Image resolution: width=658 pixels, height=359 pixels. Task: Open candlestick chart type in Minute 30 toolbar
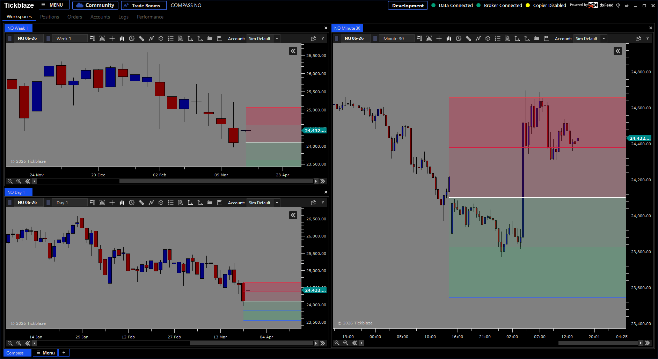(449, 38)
